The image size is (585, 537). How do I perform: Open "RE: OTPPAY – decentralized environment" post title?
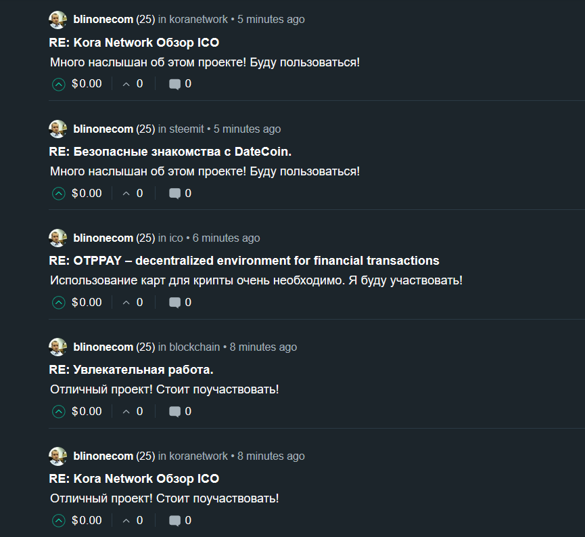244,261
